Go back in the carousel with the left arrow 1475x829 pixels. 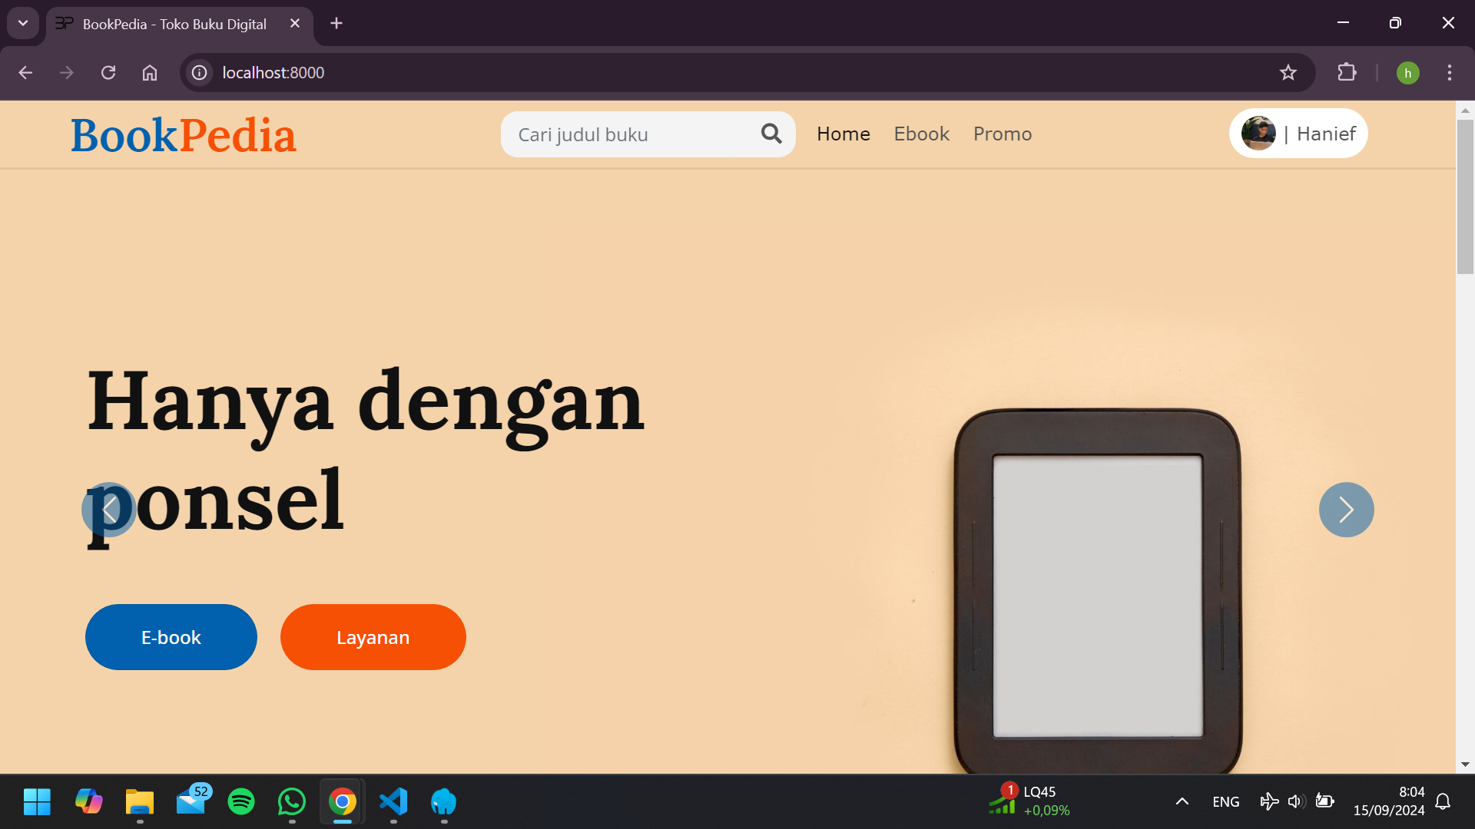108,509
